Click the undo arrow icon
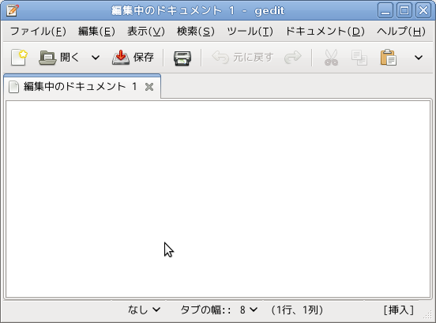The height and width of the screenshot is (323, 436). (x=220, y=58)
